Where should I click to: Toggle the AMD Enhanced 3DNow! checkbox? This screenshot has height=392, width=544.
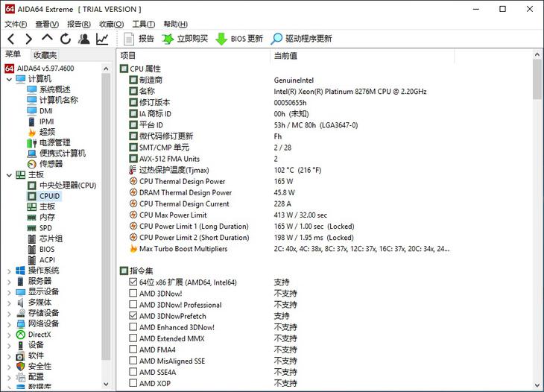pos(133,326)
